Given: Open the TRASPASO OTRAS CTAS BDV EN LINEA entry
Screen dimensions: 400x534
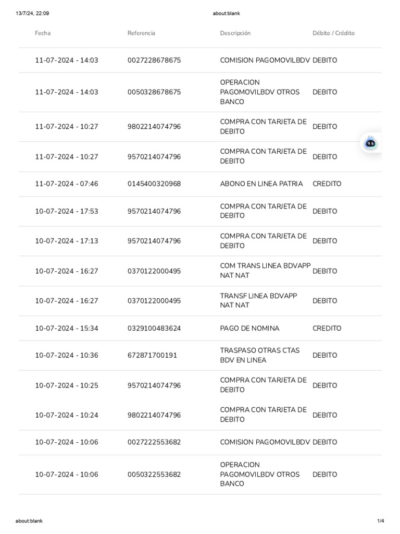Looking at the screenshot, I should [200, 356].
